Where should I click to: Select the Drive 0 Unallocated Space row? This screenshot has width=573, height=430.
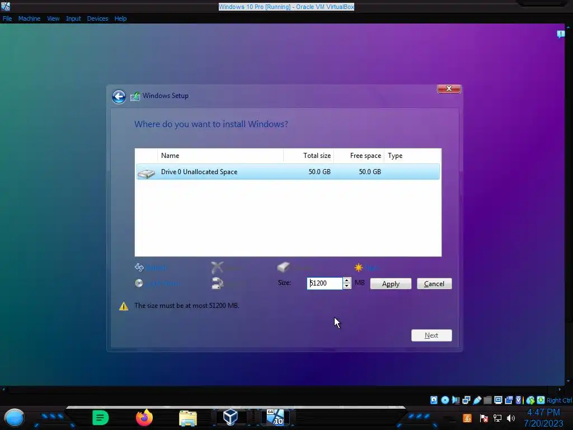(288, 172)
